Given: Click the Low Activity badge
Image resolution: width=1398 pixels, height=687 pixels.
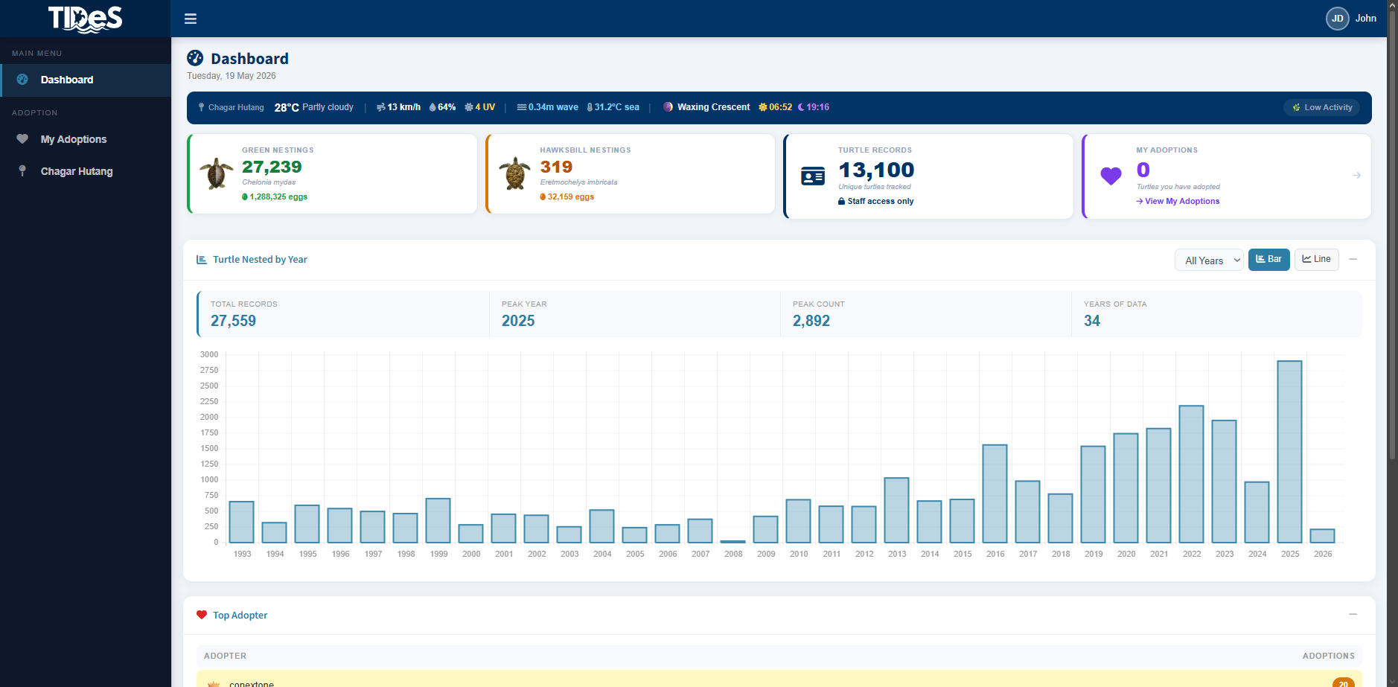Looking at the screenshot, I should (x=1322, y=107).
